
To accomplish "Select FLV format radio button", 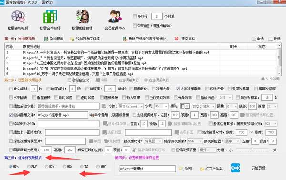I will click(x=29, y=166).
